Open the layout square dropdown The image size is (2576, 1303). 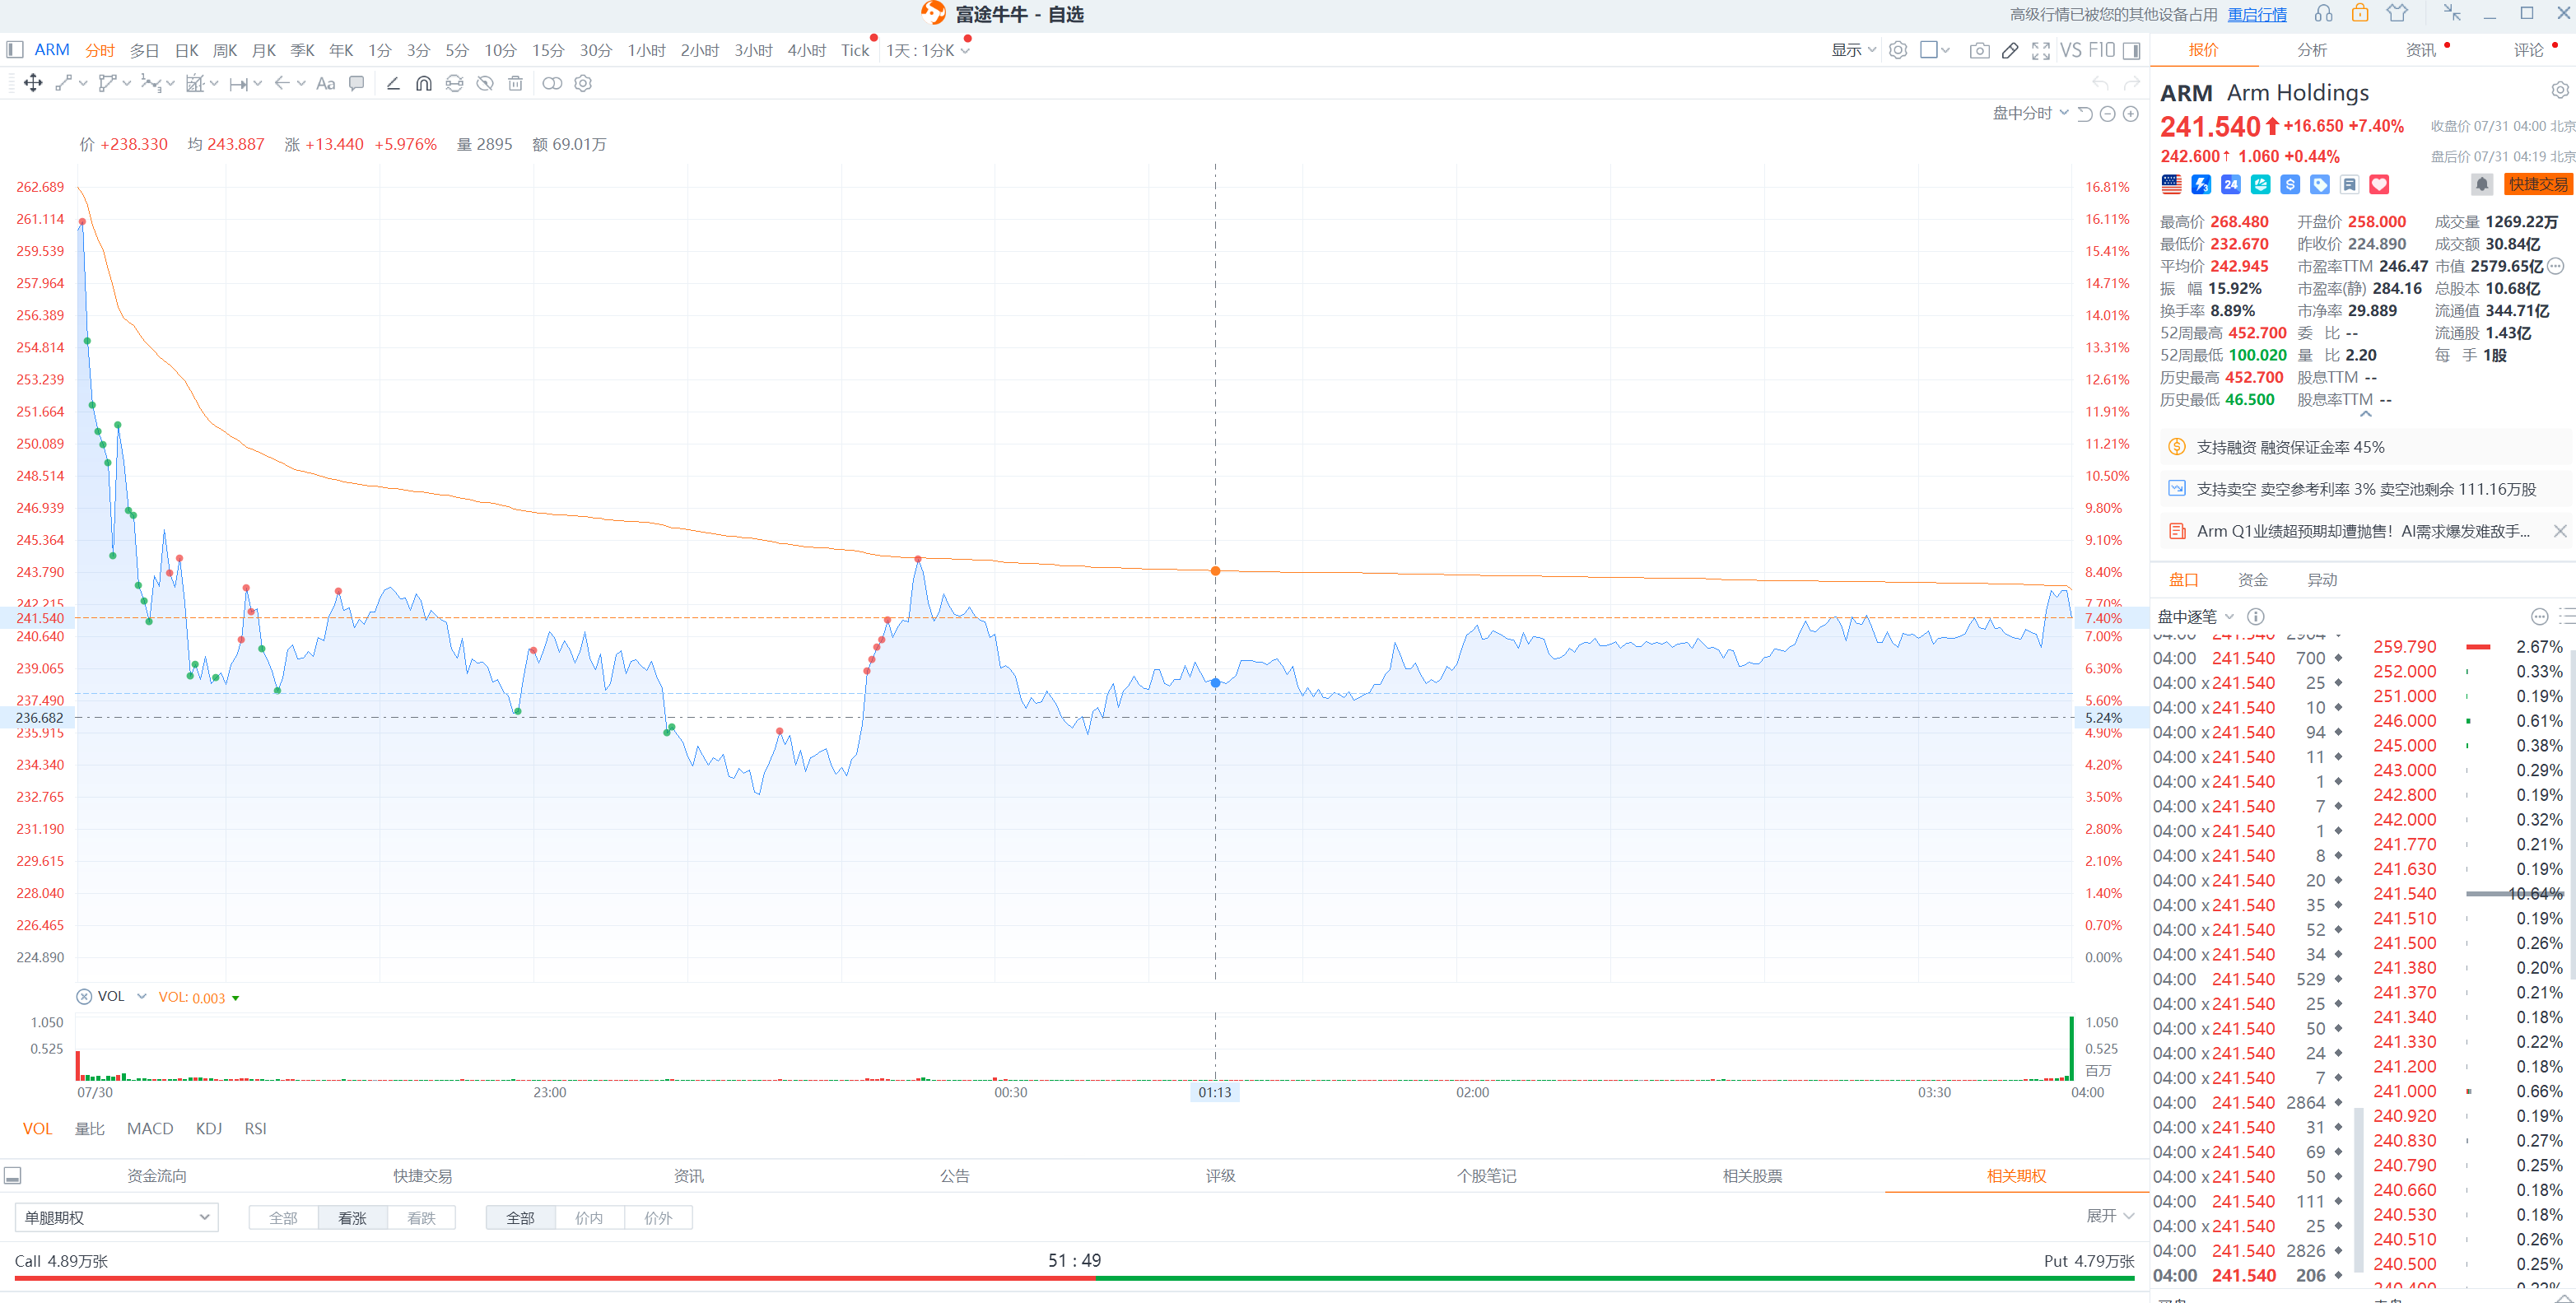pyautogui.click(x=1935, y=50)
